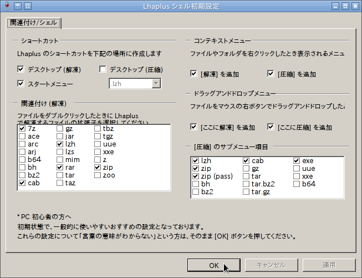Check bz2 in compress submenu items
362x278 pixels.
[196, 191]
